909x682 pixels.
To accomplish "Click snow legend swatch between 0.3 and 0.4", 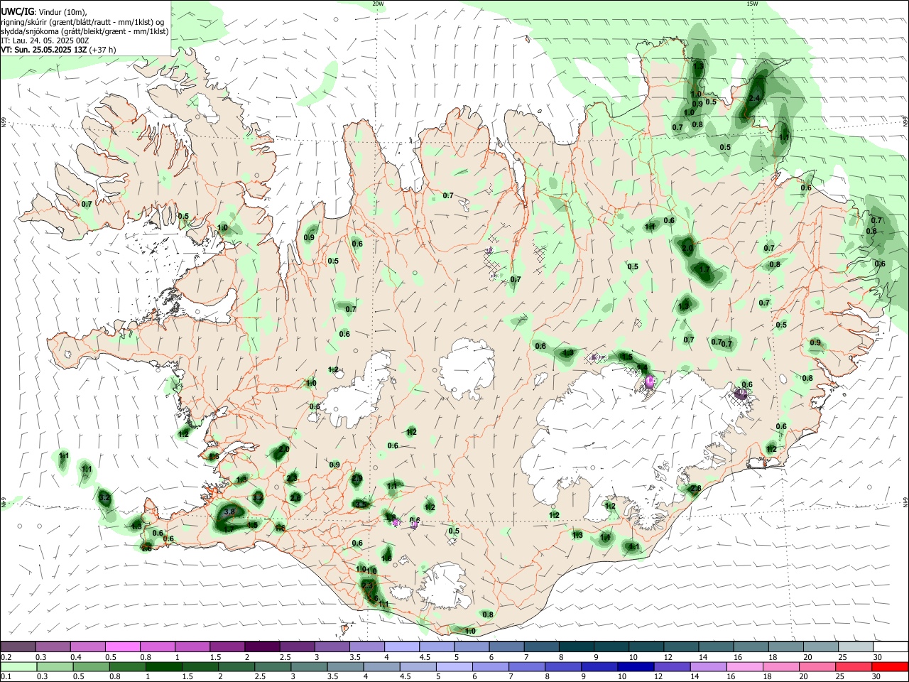I will coord(53,647).
